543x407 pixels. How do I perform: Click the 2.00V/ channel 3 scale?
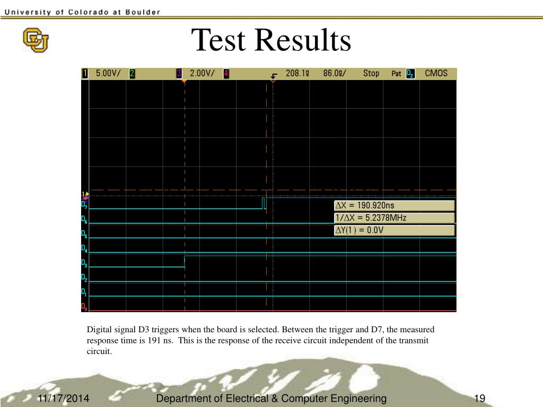point(202,73)
